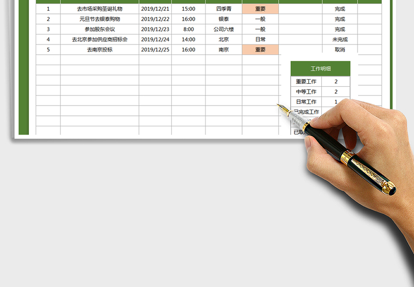Select the "中等工作" summary label
The width and height of the screenshot is (414, 287).
click(306, 92)
